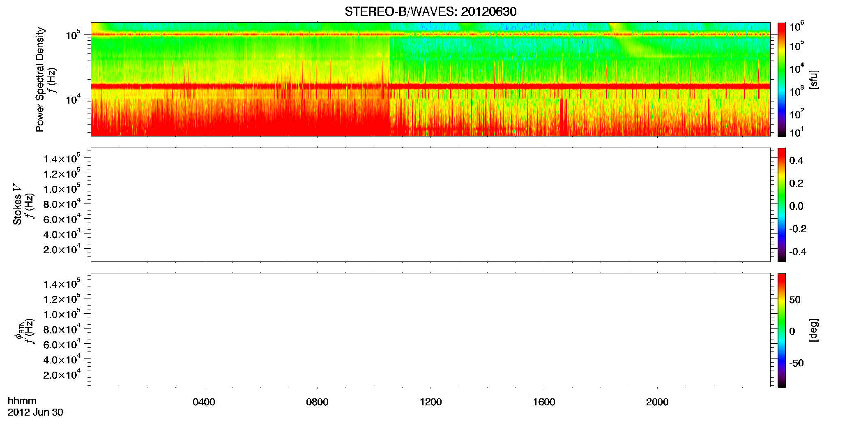861x444 pixels.
Task: Click the 0800 time axis tick label
Action: 317,402
